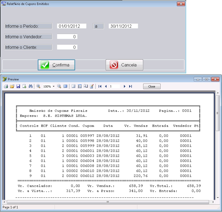This screenshot has width=222, height=212.
Task: Click the Print icon in Preview toolbar
Action: click(6, 86)
